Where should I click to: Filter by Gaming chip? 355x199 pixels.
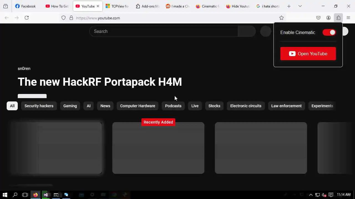tap(70, 106)
